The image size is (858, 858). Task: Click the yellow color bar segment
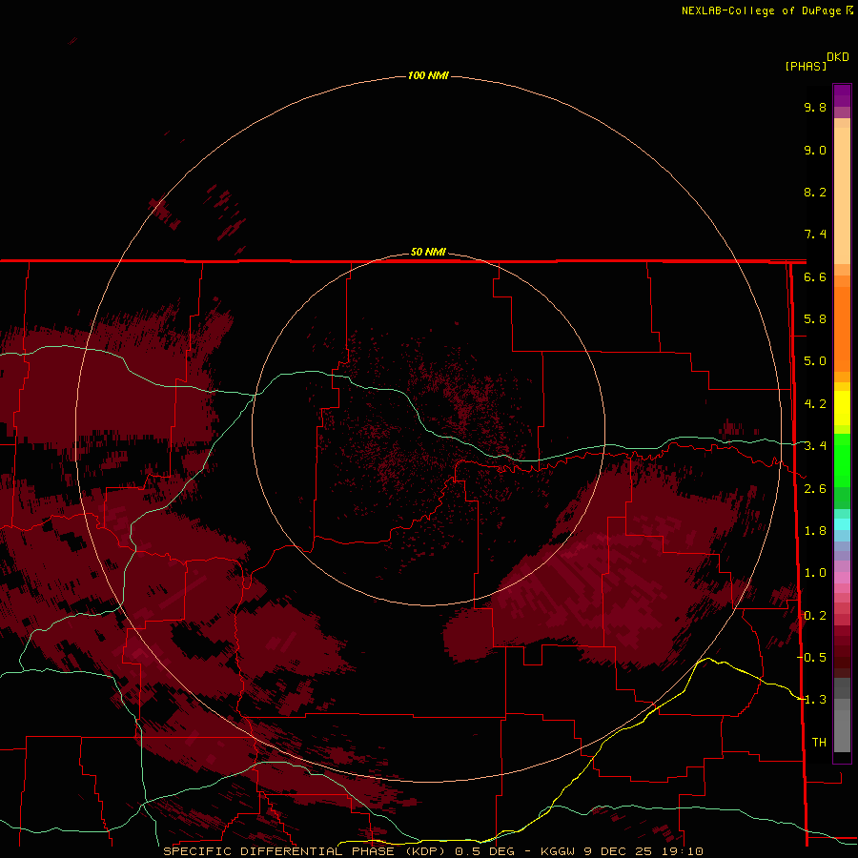pyautogui.click(x=842, y=408)
